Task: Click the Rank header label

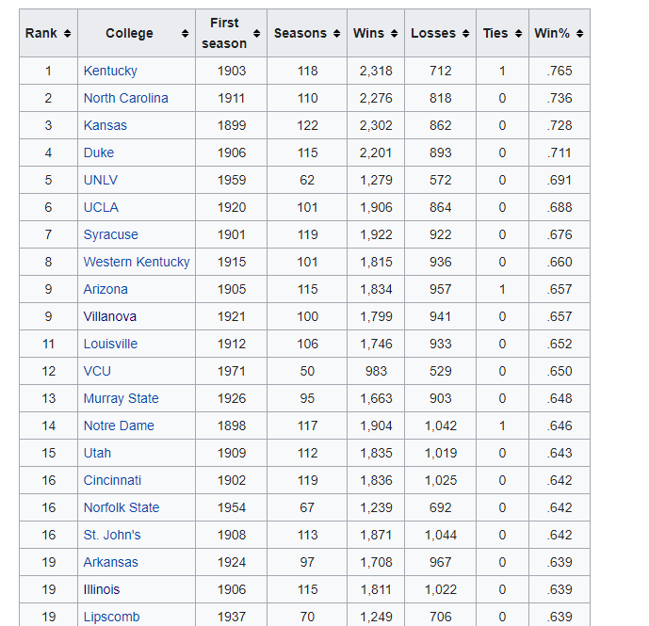Action: (41, 34)
